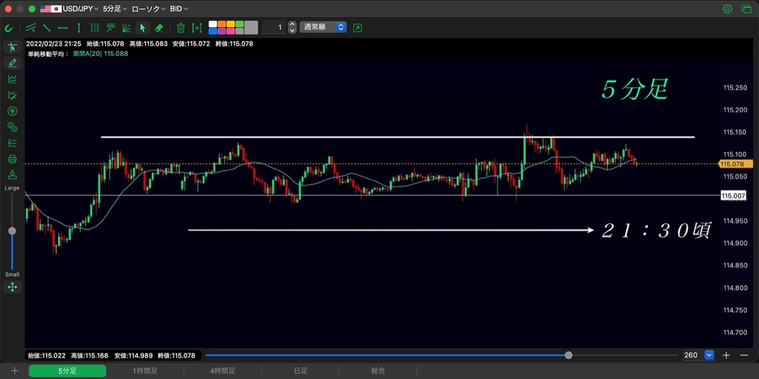
Task: Click the 期間A[20] moving average label
Action: pos(87,54)
